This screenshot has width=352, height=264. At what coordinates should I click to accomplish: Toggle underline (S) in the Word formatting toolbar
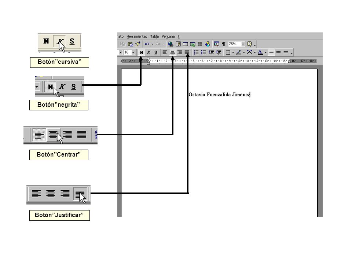[156, 52]
